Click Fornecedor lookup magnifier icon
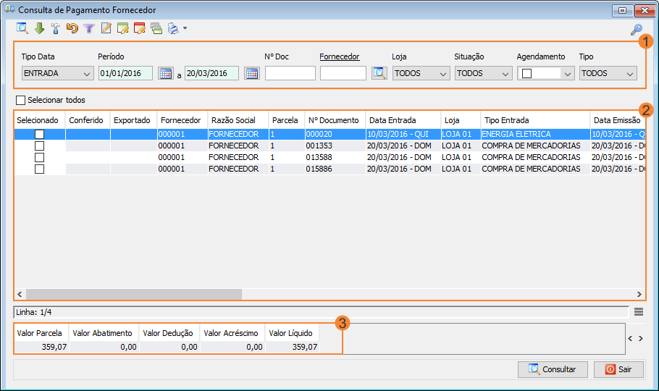The width and height of the screenshot is (659, 391). pos(379,73)
